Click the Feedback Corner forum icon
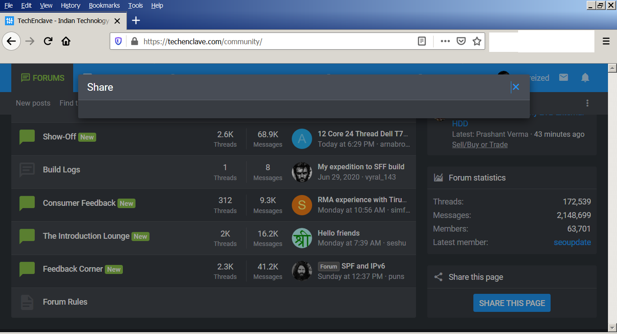This screenshot has width=617, height=334. [x=27, y=269]
